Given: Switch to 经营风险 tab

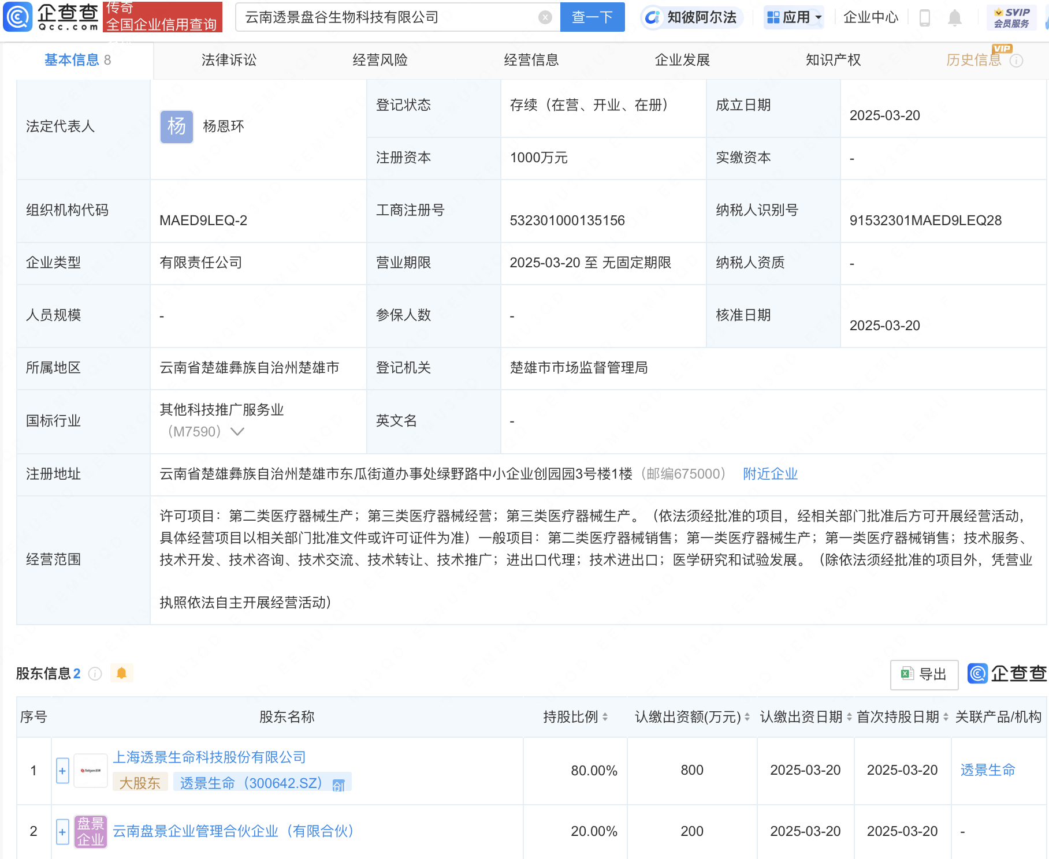Looking at the screenshot, I should (380, 60).
